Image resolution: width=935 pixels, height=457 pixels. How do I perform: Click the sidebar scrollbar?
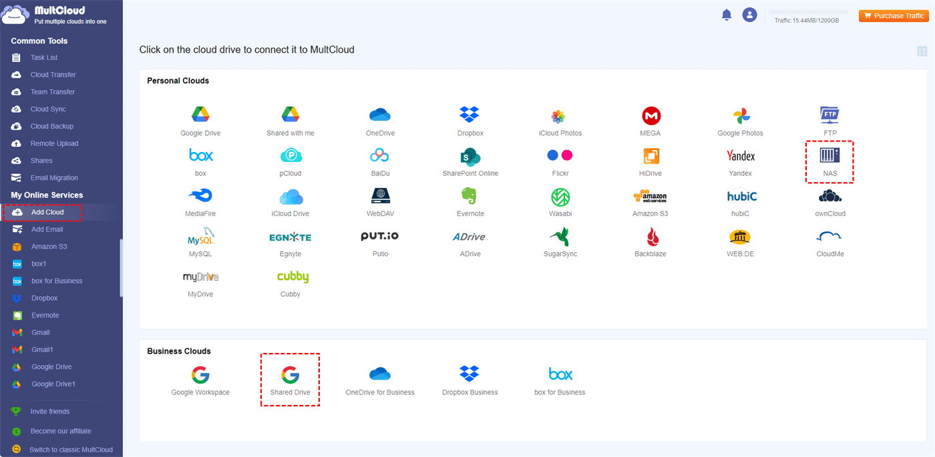pos(121,268)
